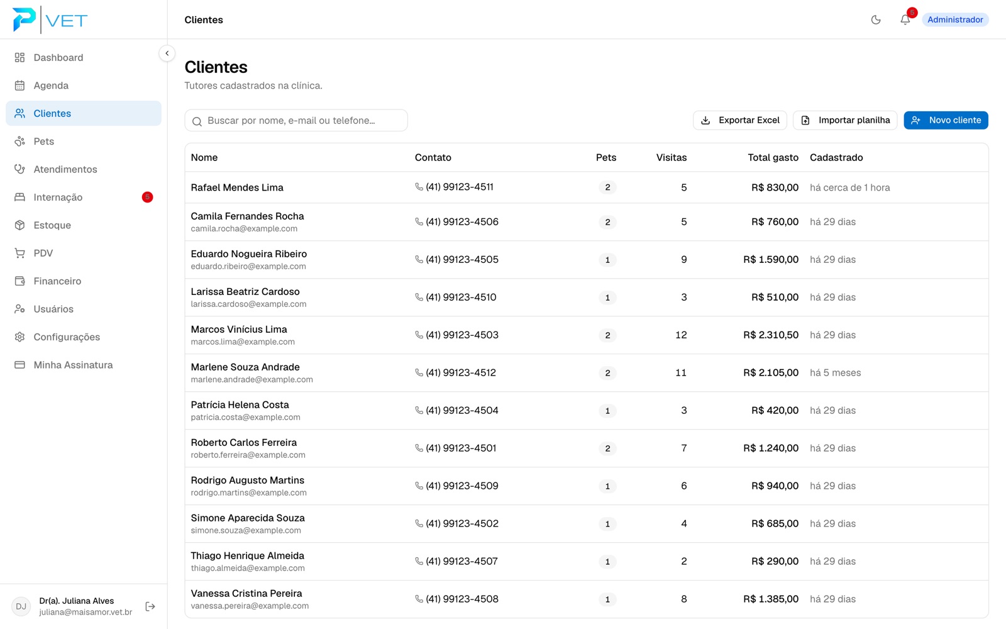Click total R$ 1.385,00 for Vanessa

tap(771, 599)
